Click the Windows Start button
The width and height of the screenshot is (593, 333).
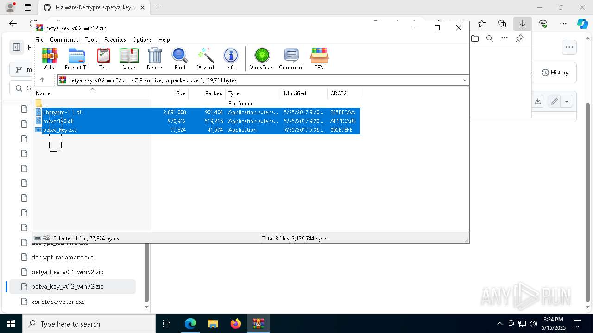click(x=11, y=324)
